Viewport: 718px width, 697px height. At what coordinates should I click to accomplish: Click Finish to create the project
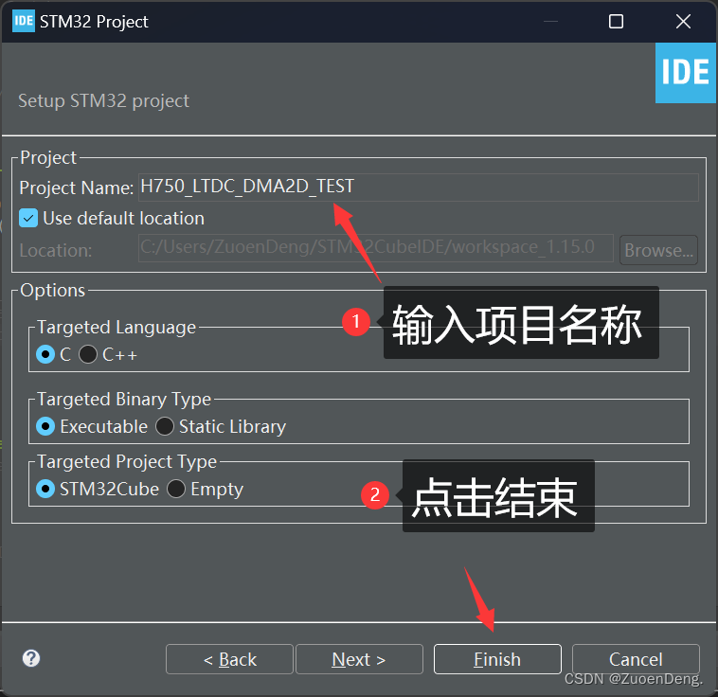tap(497, 659)
